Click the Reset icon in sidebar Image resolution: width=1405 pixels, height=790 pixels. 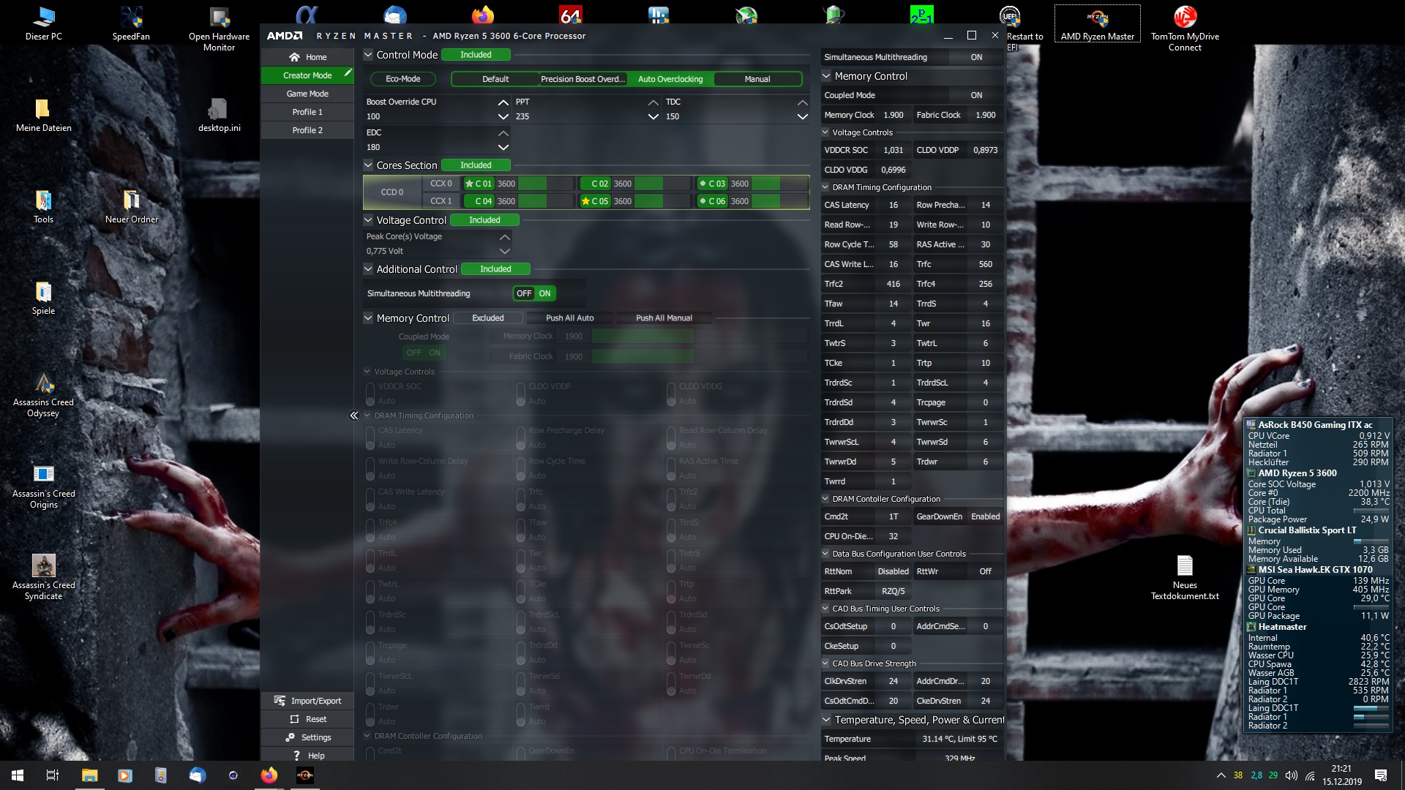pos(294,719)
